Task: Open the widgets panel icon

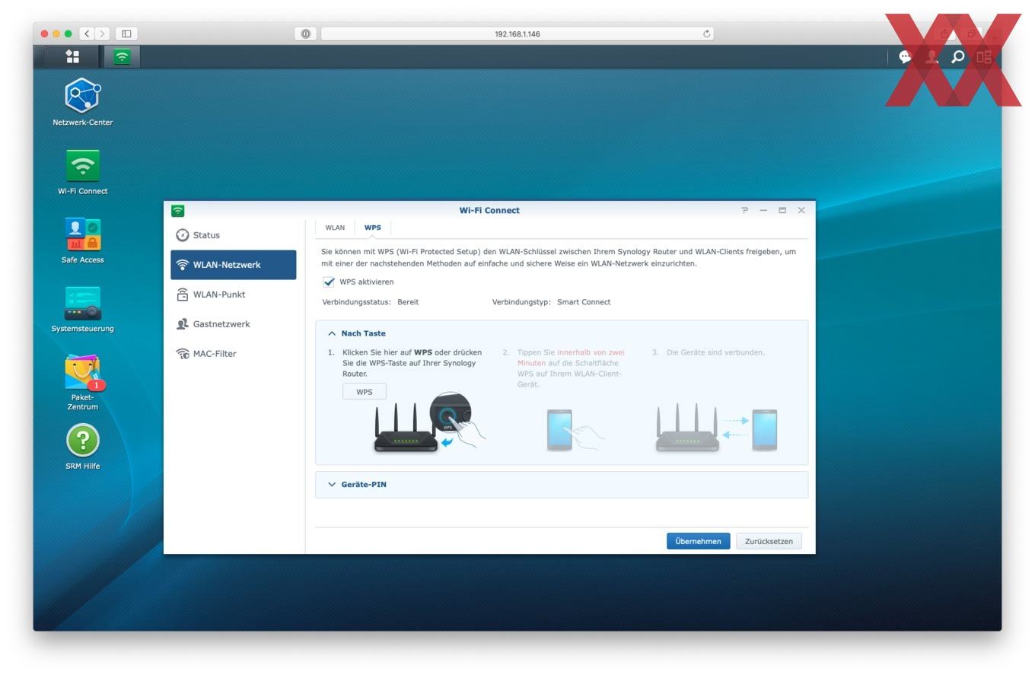Action: click(985, 56)
